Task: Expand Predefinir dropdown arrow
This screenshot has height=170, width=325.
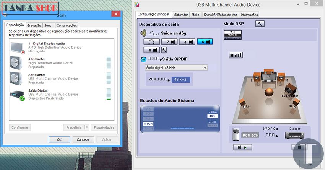Action: coord(87,127)
